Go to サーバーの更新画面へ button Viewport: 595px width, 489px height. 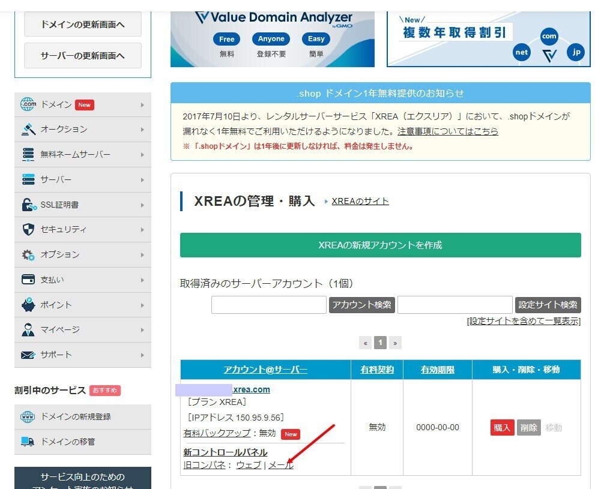pos(83,55)
